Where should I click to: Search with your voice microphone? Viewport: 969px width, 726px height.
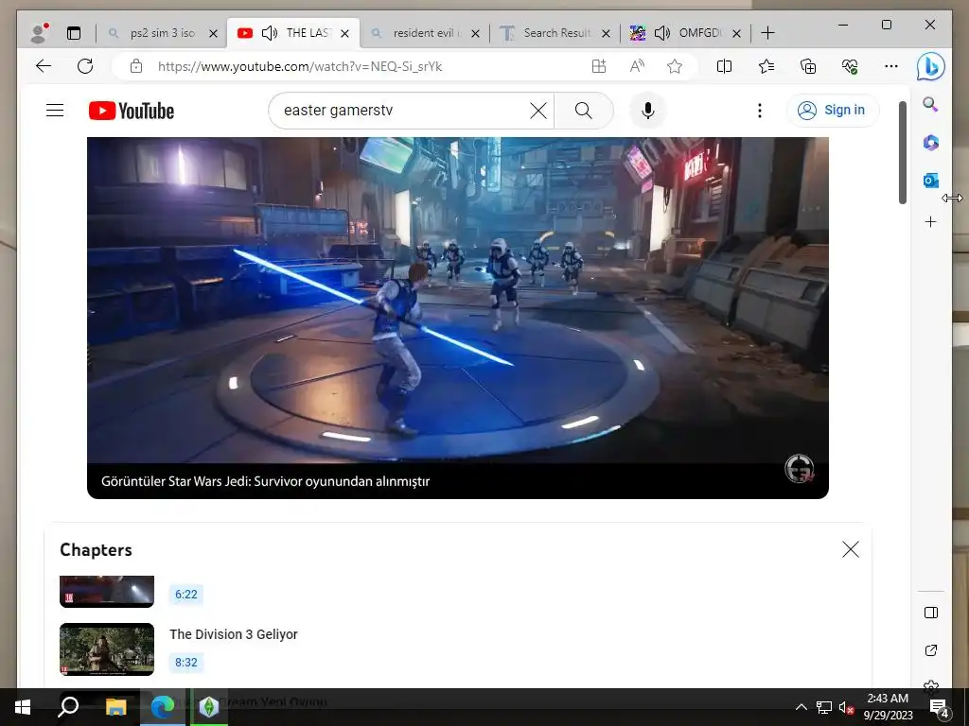coord(647,111)
